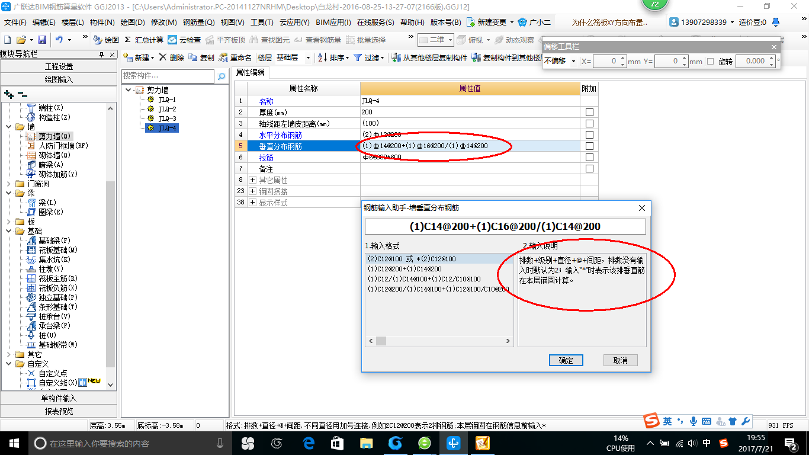Open the 单构件输入 panel
The height and width of the screenshot is (455, 809).
click(x=59, y=398)
